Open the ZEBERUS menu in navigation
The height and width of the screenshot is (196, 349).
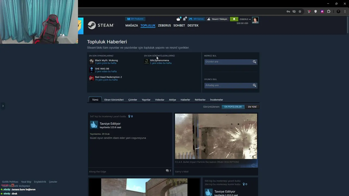pos(164,26)
